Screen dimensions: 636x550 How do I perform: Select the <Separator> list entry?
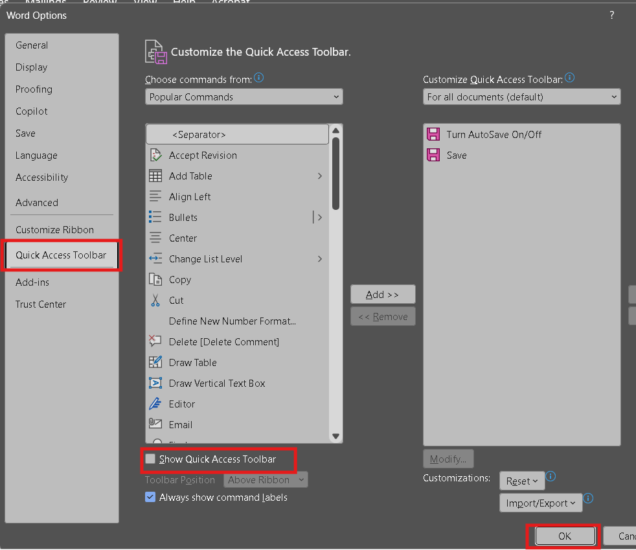click(237, 134)
